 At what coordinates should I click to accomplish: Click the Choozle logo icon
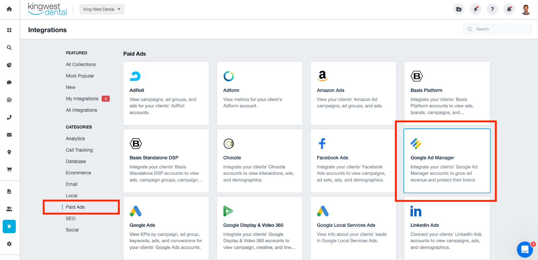point(229,144)
